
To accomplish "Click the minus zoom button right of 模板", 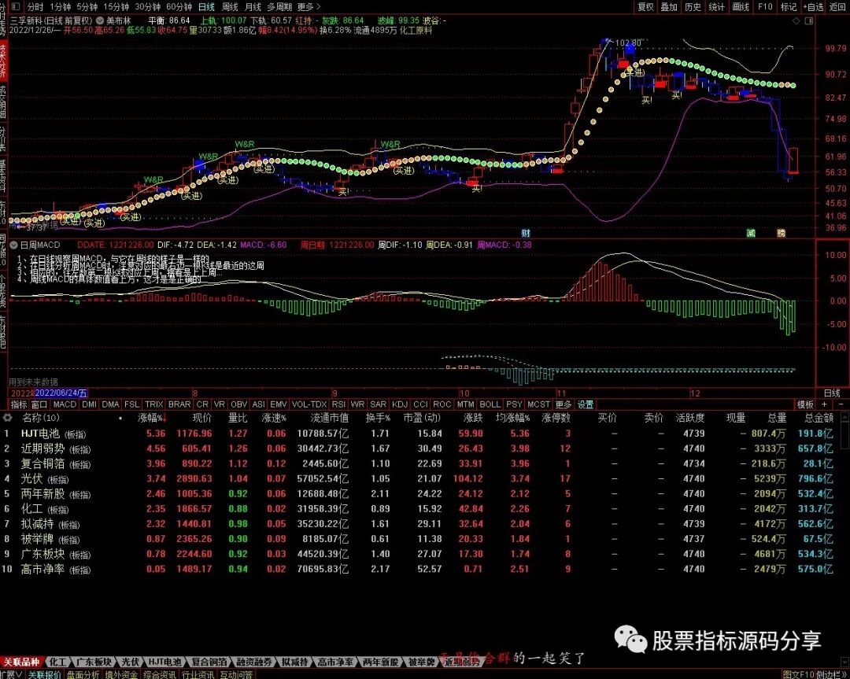I will pos(841,404).
